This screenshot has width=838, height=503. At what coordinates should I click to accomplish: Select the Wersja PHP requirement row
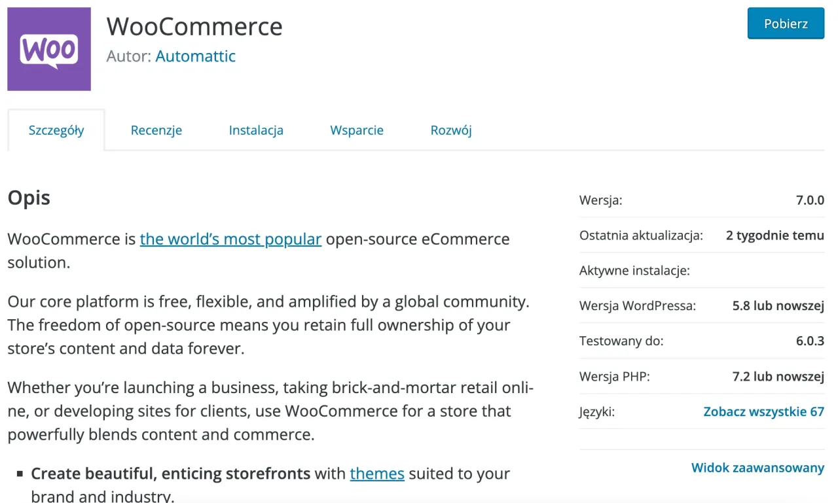pyautogui.click(x=701, y=376)
